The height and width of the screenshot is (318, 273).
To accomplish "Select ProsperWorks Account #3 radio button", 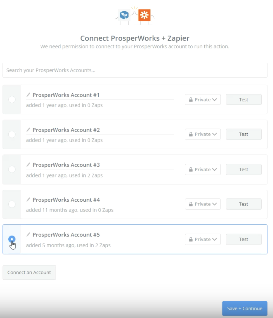I will tap(12, 169).
